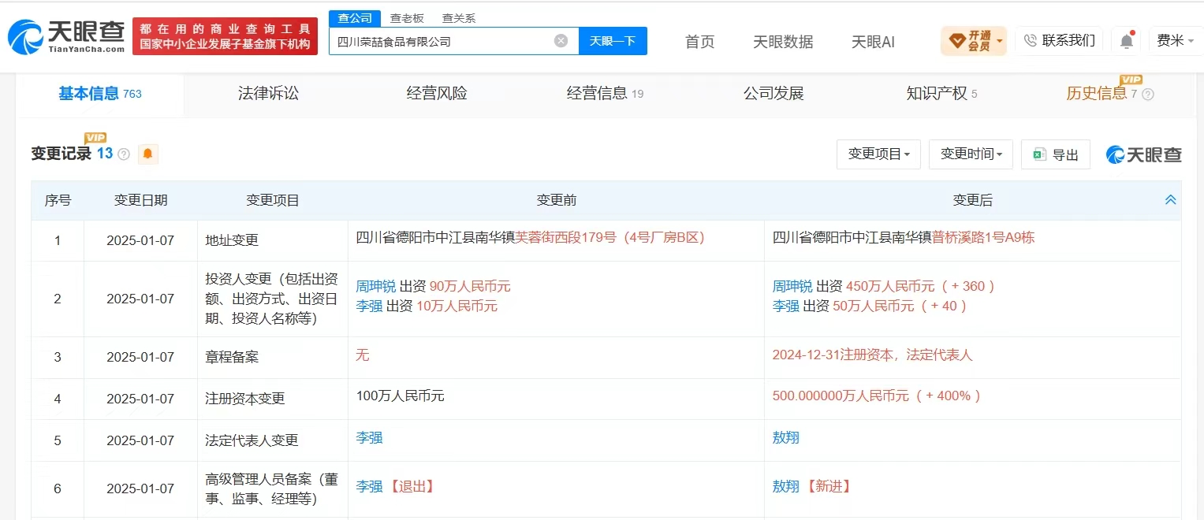Collapse table with double-chevron icon
The height and width of the screenshot is (520, 1204).
point(1170,200)
